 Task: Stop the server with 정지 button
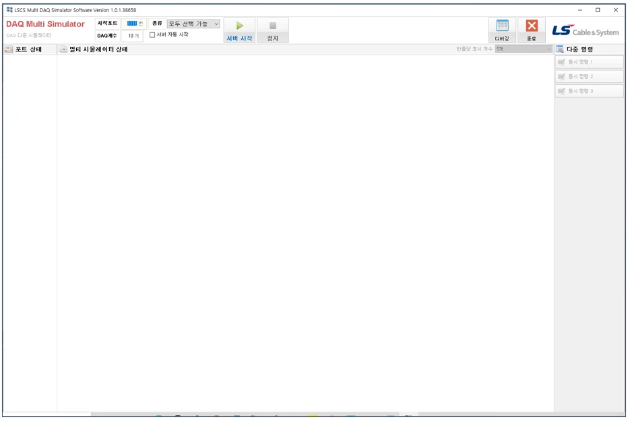(x=272, y=30)
